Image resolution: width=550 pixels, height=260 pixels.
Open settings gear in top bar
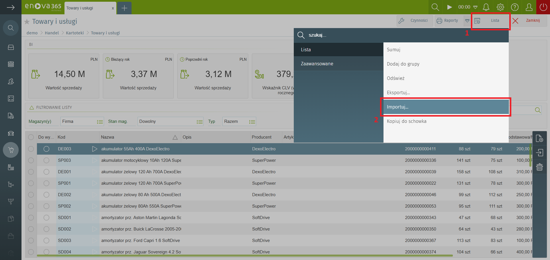(500, 7)
